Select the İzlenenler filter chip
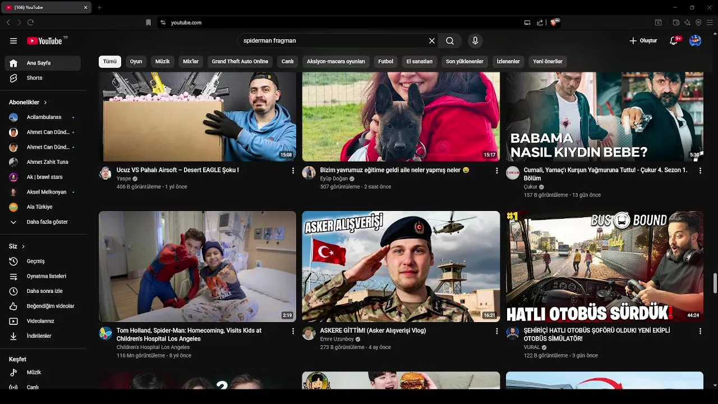 (x=508, y=62)
